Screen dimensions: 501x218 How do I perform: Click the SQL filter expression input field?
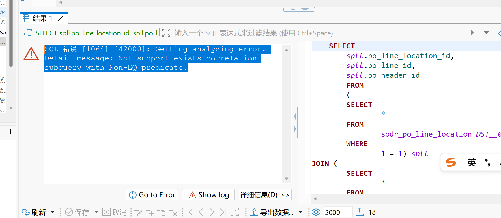point(317,33)
